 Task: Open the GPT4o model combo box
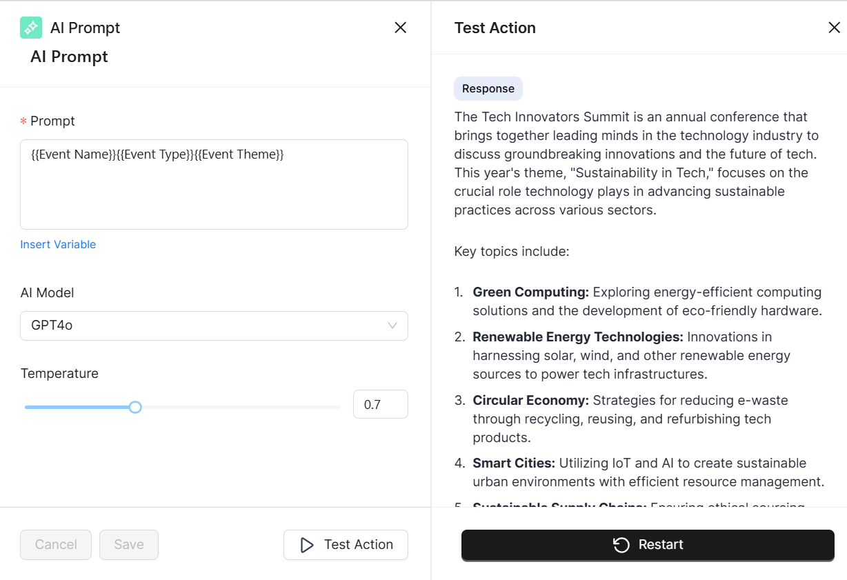pos(207,326)
